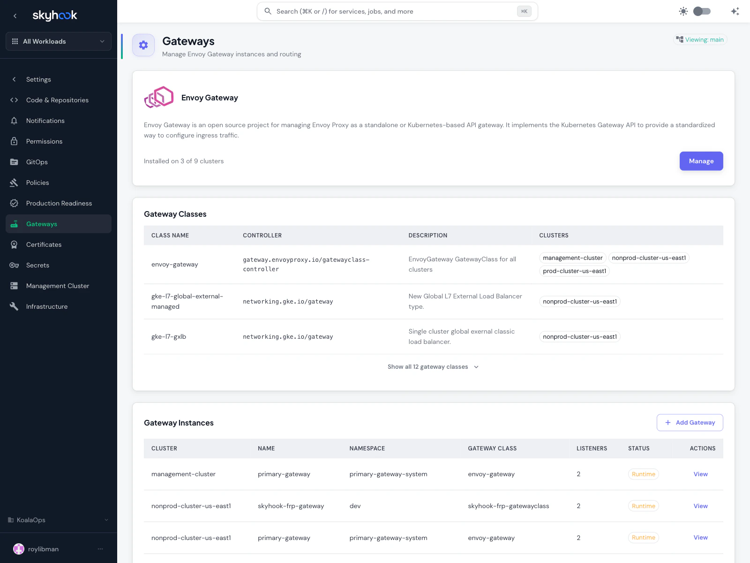Image resolution: width=750 pixels, height=563 pixels.
Task: Click the LISTENERS column header
Action: coord(592,449)
